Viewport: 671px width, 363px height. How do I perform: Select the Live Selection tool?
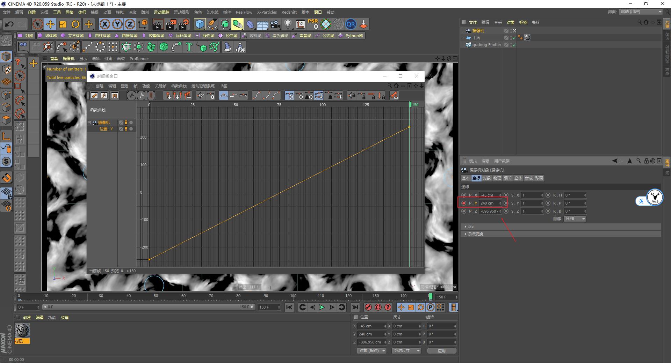(37, 24)
